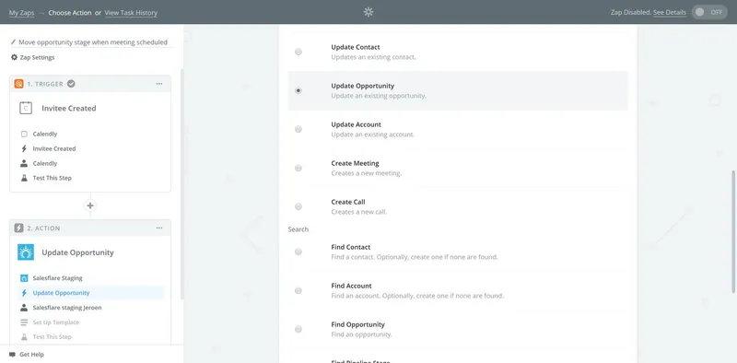Screen dimensions: 737x363
Task: Click the action lightning icon in step 2 header
Action: point(18,228)
